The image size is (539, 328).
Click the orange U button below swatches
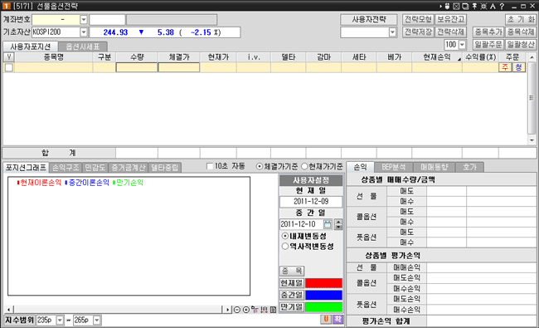point(326,319)
